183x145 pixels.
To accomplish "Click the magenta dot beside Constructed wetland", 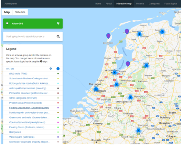I will (x=58, y=122).
